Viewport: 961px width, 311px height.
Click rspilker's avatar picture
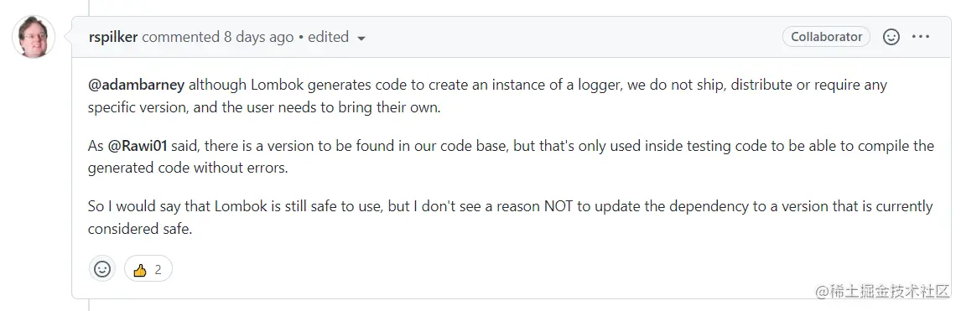[x=33, y=37]
